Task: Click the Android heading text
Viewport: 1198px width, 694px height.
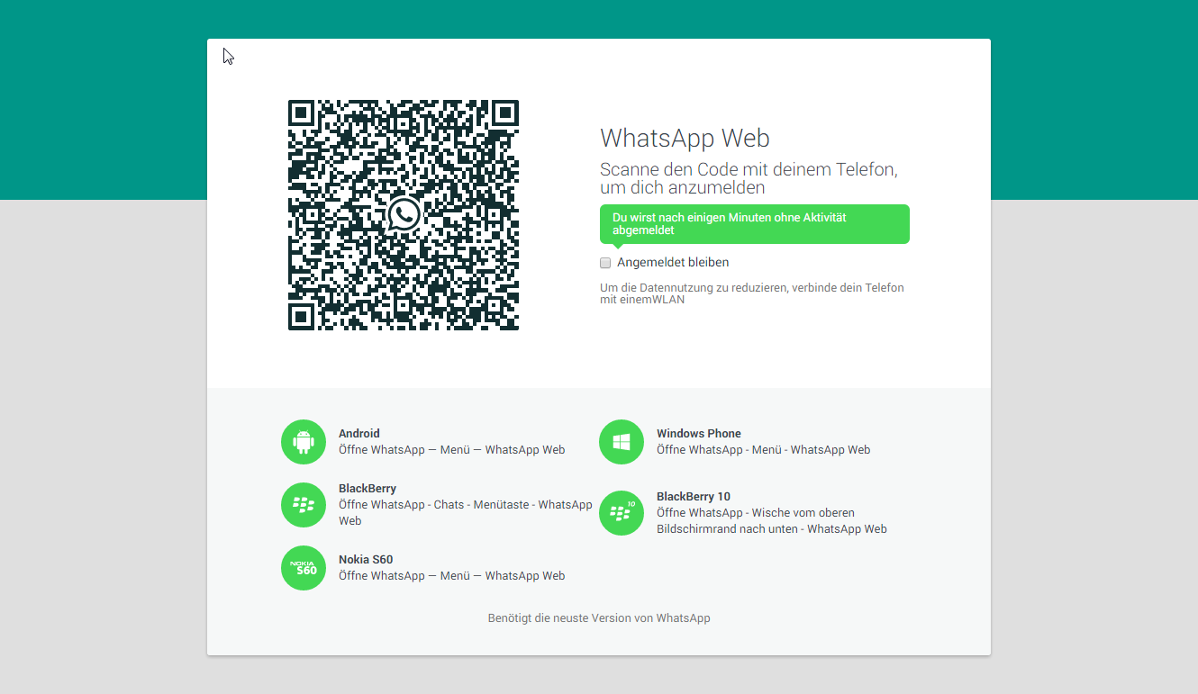Action: click(x=359, y=433)
